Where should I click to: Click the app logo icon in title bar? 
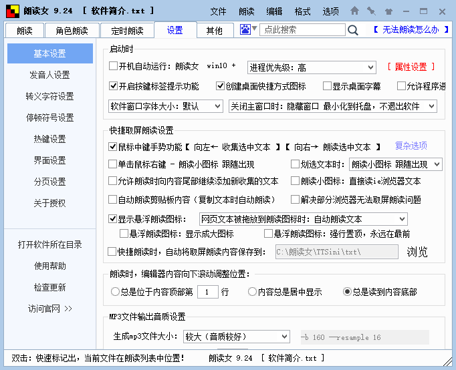point(12,11)
